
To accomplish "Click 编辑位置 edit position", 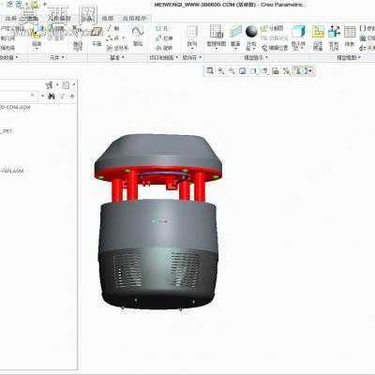I will point(275,48).
